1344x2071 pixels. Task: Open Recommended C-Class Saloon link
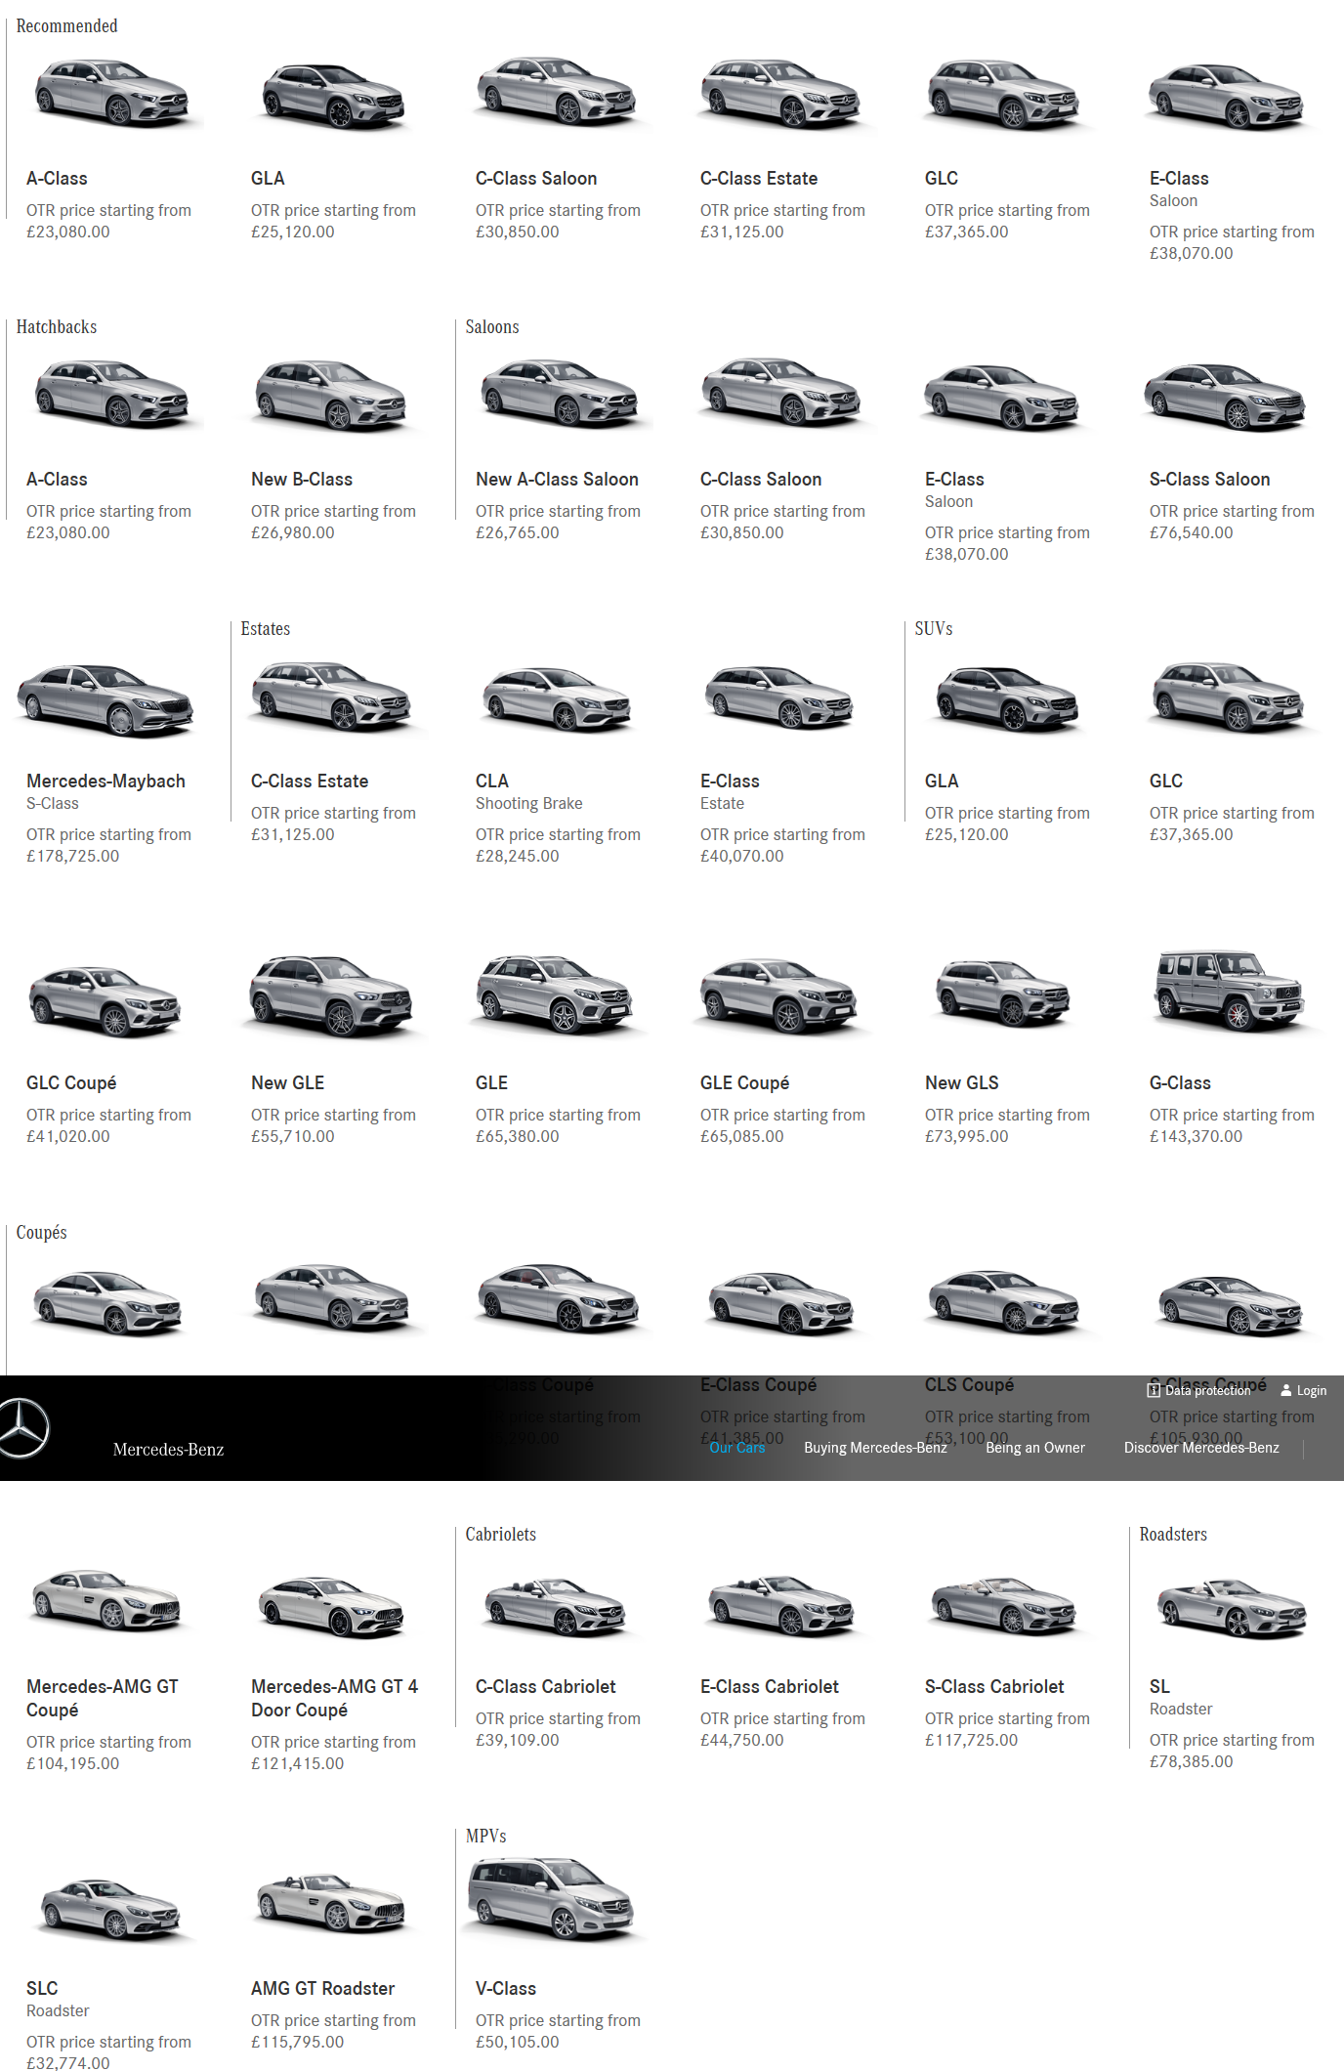point(536,179)
